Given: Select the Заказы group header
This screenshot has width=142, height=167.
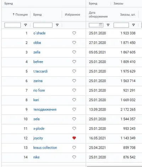Looking at the screenshot, I should [x=119, y=4].
